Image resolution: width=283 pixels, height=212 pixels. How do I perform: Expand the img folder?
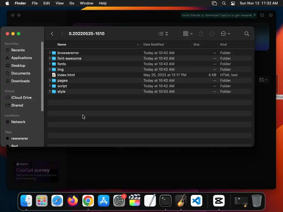(50, 69)
